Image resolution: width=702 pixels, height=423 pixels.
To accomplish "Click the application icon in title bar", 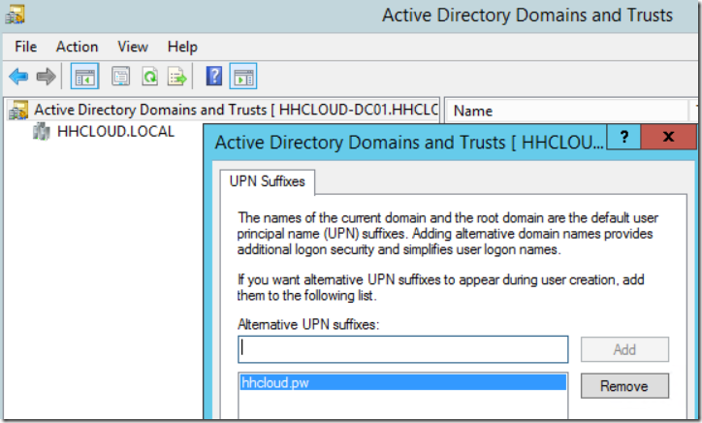I will pos(15,14).
